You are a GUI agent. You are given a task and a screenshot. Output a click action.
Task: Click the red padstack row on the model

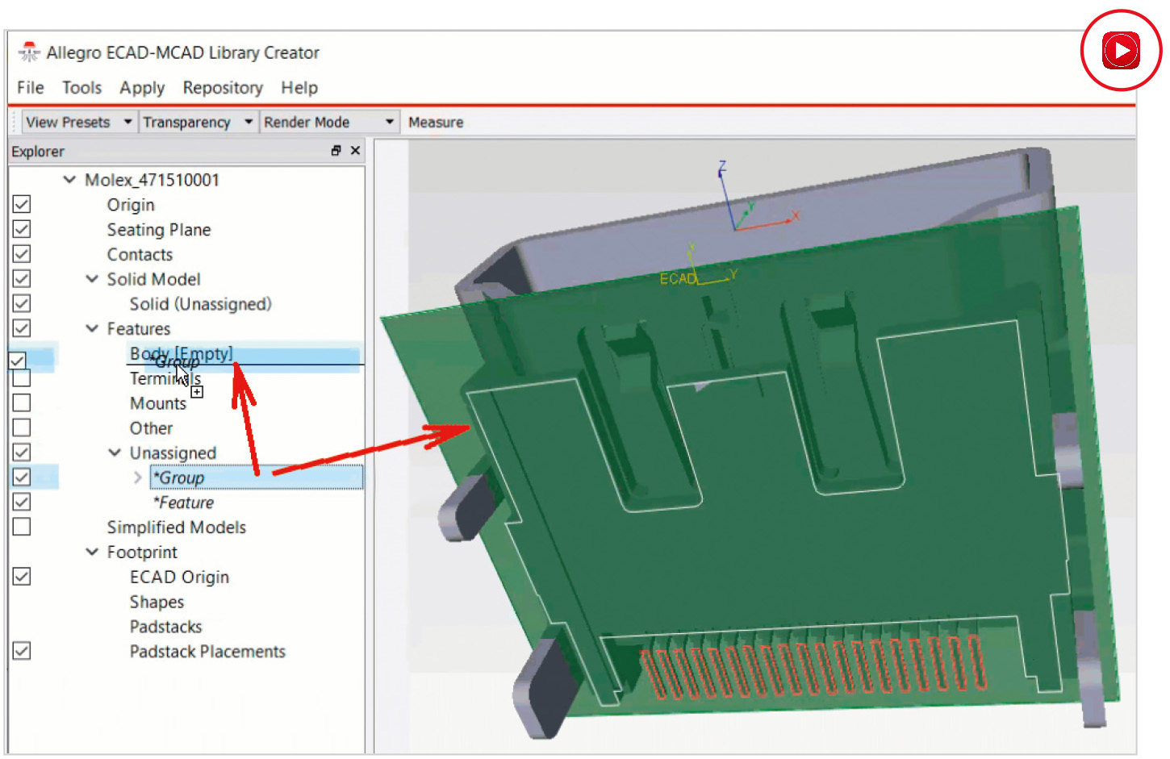click(x=813, y=666)
